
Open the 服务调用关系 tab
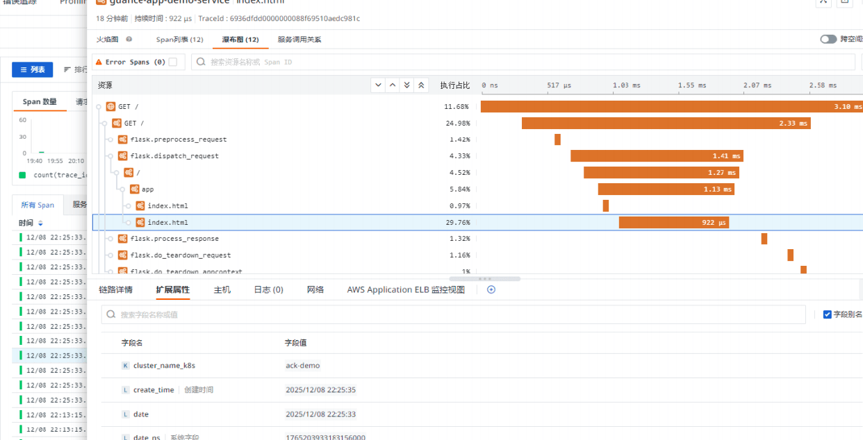tap(299, 40)
